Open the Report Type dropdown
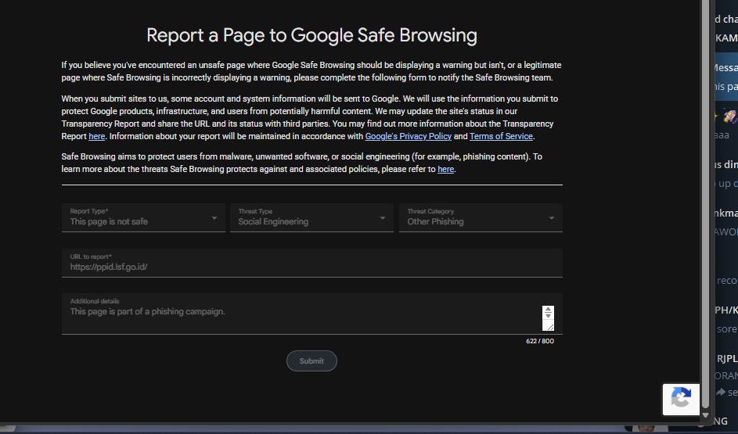Viewport: 738px width, 434px height. [143, 217]
